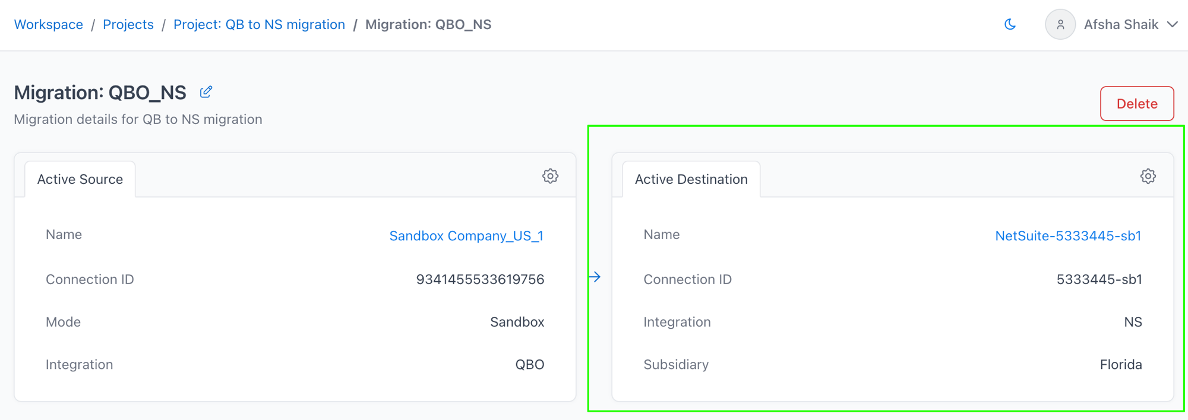Delete the migration

point(1137,104)
